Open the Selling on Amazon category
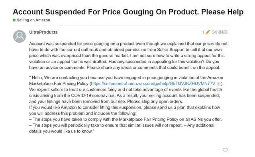This screenshot has height=157, width=255. [33, 20]
